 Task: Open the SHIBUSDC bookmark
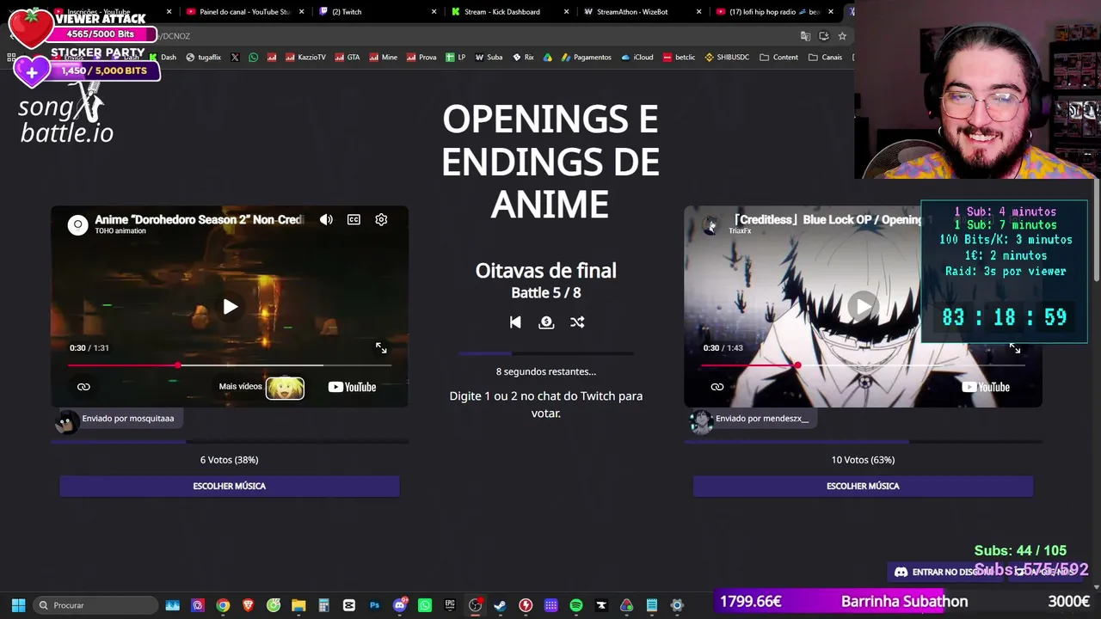click(727, 58)
